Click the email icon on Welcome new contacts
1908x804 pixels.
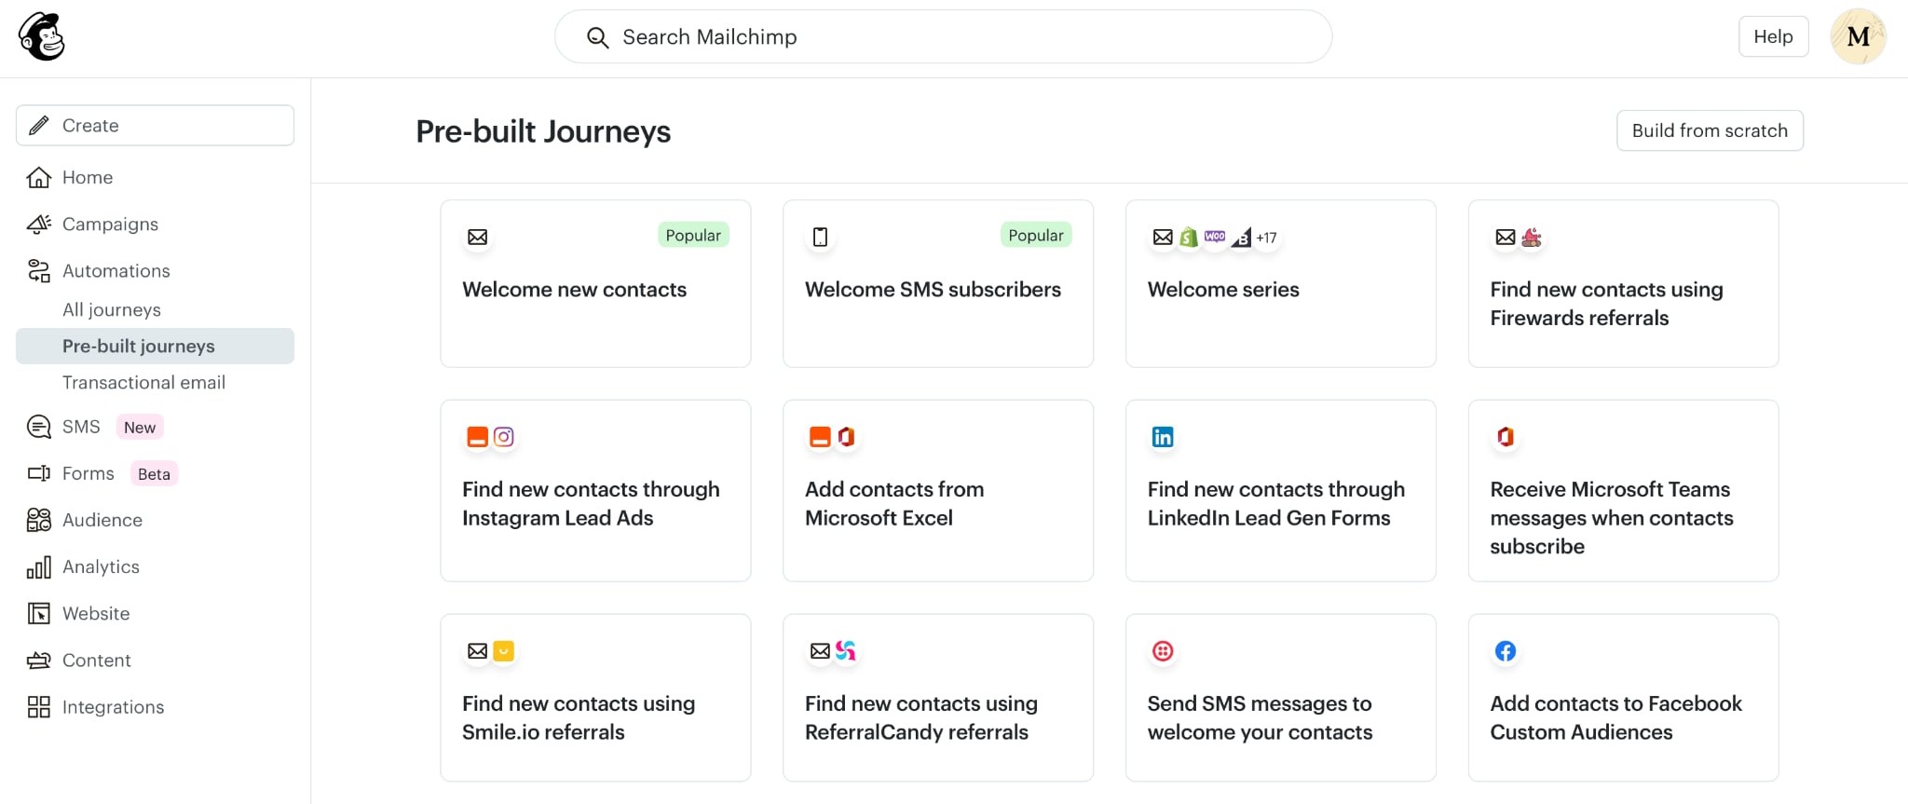click(478, 237)
